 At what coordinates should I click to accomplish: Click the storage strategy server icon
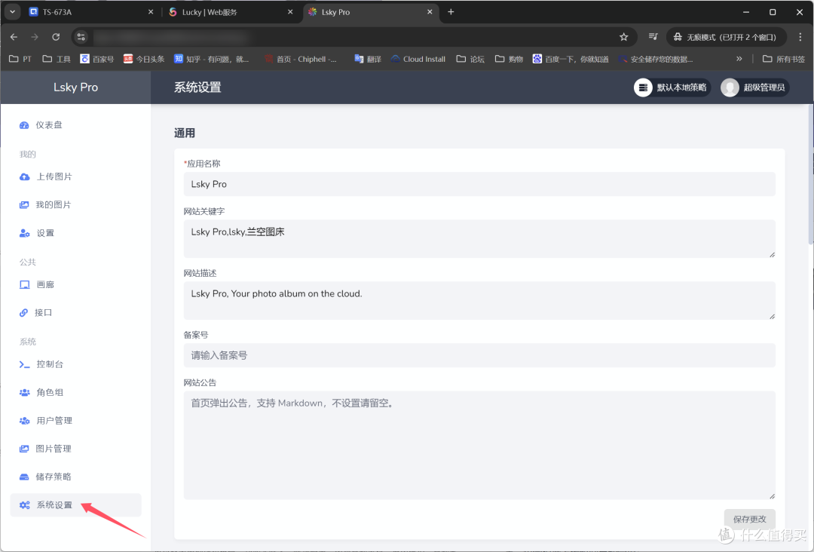coord(643,87)
